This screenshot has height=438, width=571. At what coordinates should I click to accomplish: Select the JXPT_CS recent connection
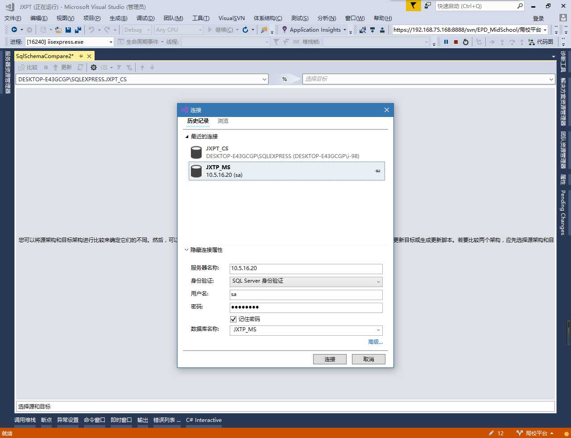click(286, 152)
